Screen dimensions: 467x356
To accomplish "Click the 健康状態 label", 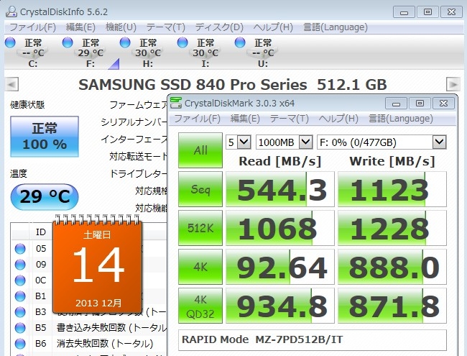I will click(27, 105).
